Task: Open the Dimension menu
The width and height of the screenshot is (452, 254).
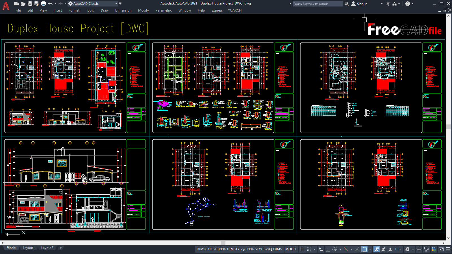Action: point(123,10)
